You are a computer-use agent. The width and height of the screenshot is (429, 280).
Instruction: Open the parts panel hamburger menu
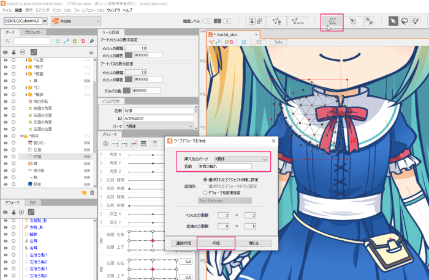pos(91,52)
